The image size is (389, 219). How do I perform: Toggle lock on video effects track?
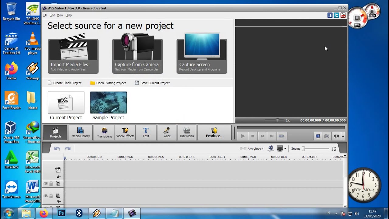51,184
